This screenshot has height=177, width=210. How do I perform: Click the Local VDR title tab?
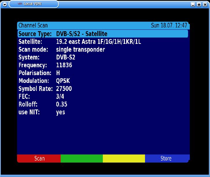(34, 4)
